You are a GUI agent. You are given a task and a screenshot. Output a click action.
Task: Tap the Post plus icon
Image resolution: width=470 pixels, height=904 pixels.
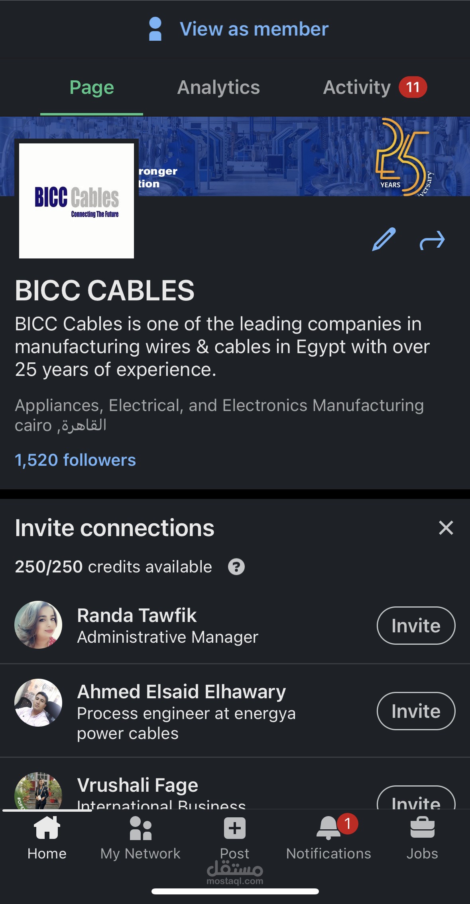click(235, 829)
